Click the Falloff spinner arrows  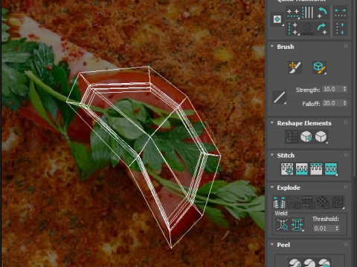click(x=344, y=103)
